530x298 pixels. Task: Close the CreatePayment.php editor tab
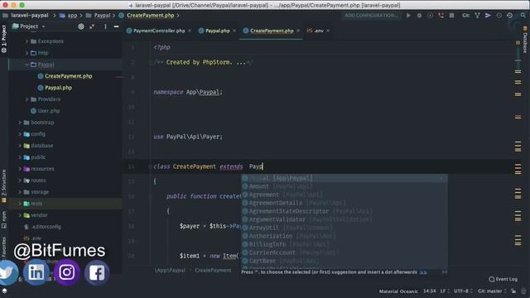(x=298, y=31)
